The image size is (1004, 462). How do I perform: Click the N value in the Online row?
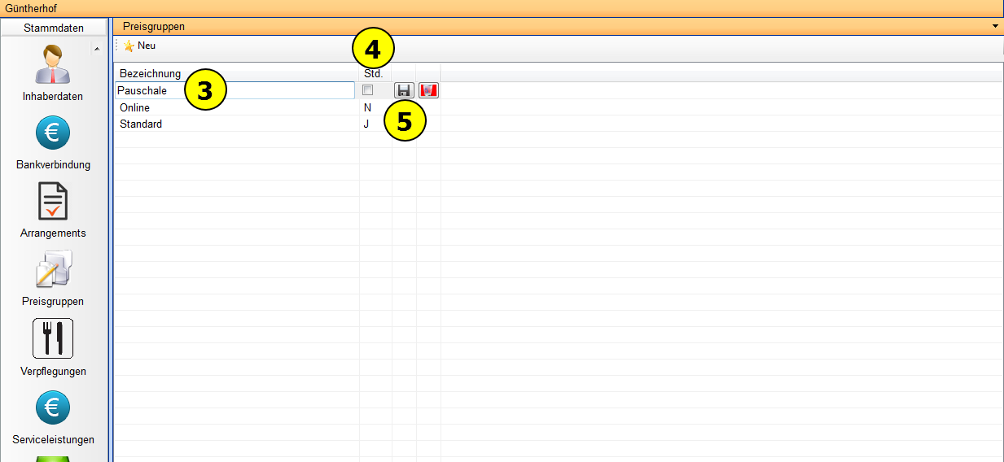(367, 107)
